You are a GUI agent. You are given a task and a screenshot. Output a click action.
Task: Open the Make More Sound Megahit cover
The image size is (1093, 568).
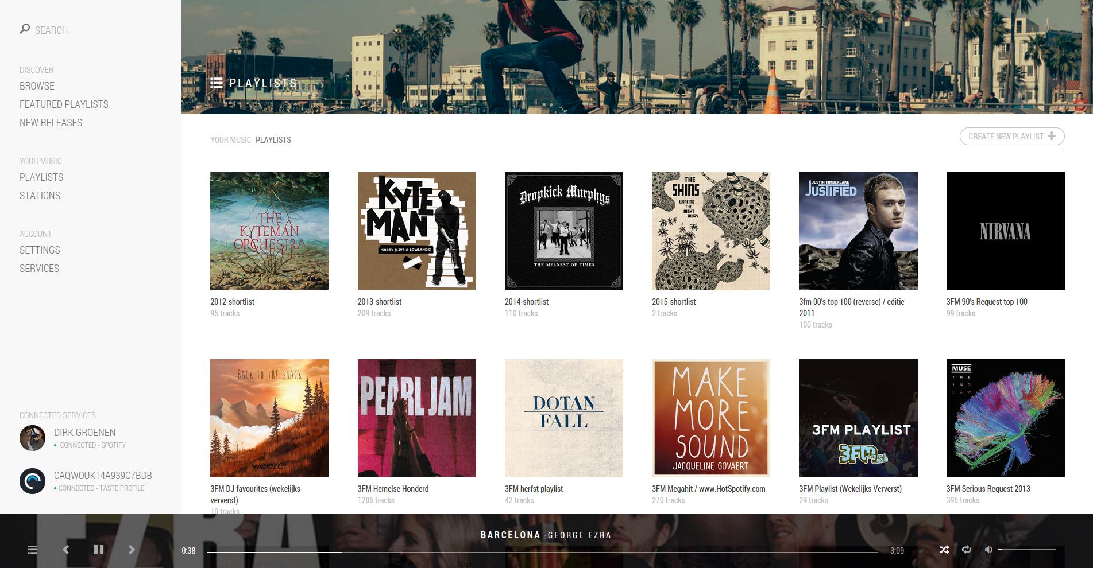pos(711,418)
